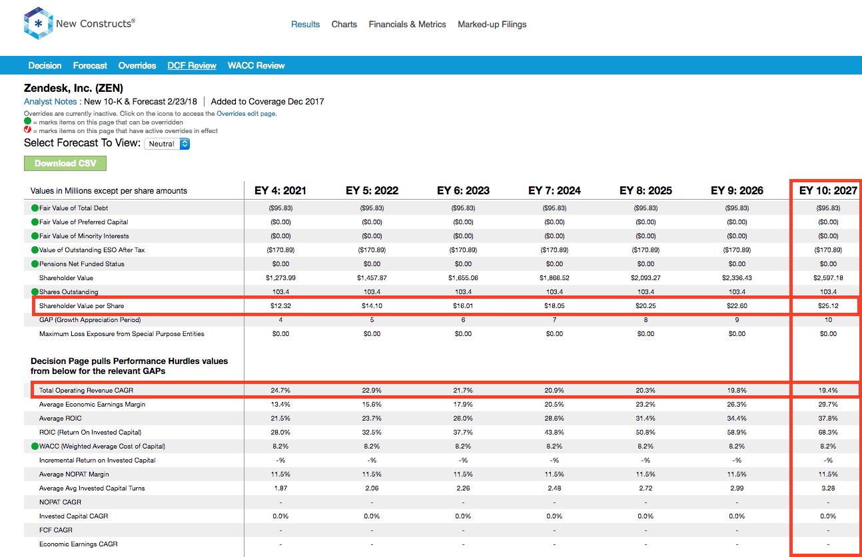Open Marked-up Filings navigation item
862x557 pixels.
(x=492, y=25)
